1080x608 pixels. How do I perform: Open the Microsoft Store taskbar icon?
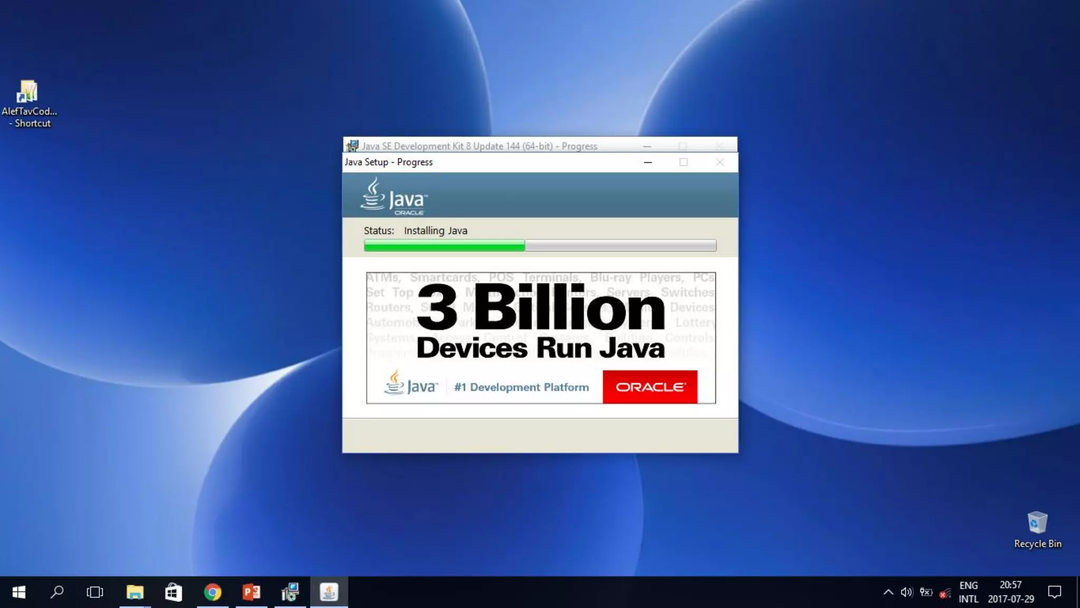tap(173, 592)
